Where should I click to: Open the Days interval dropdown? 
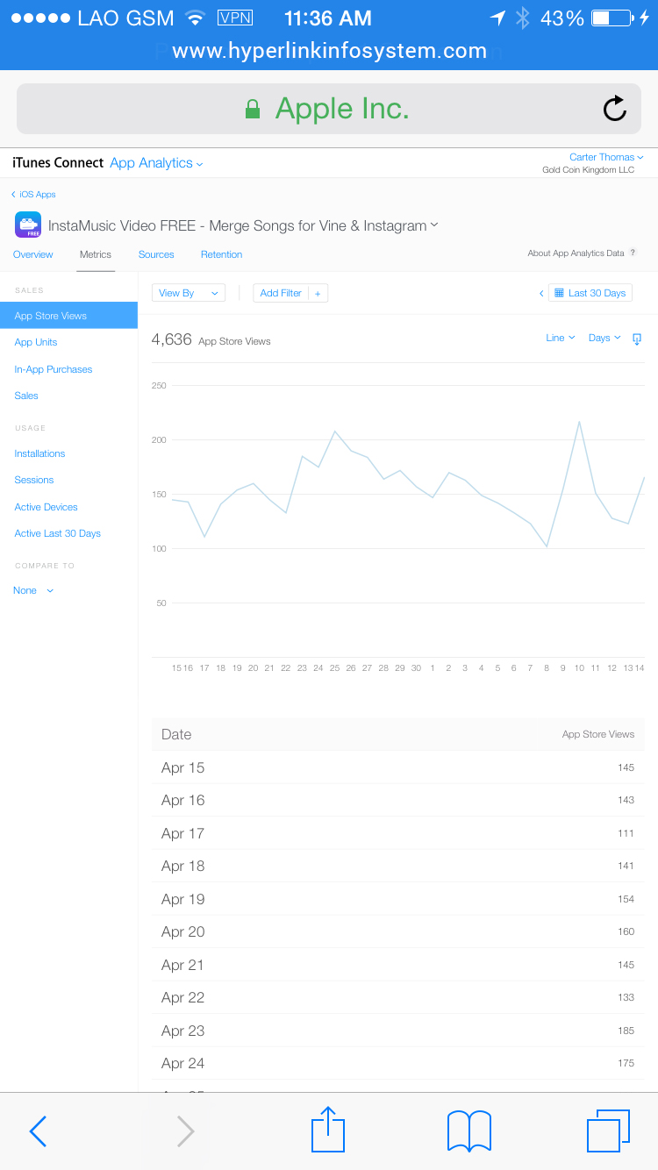[604, 338]
